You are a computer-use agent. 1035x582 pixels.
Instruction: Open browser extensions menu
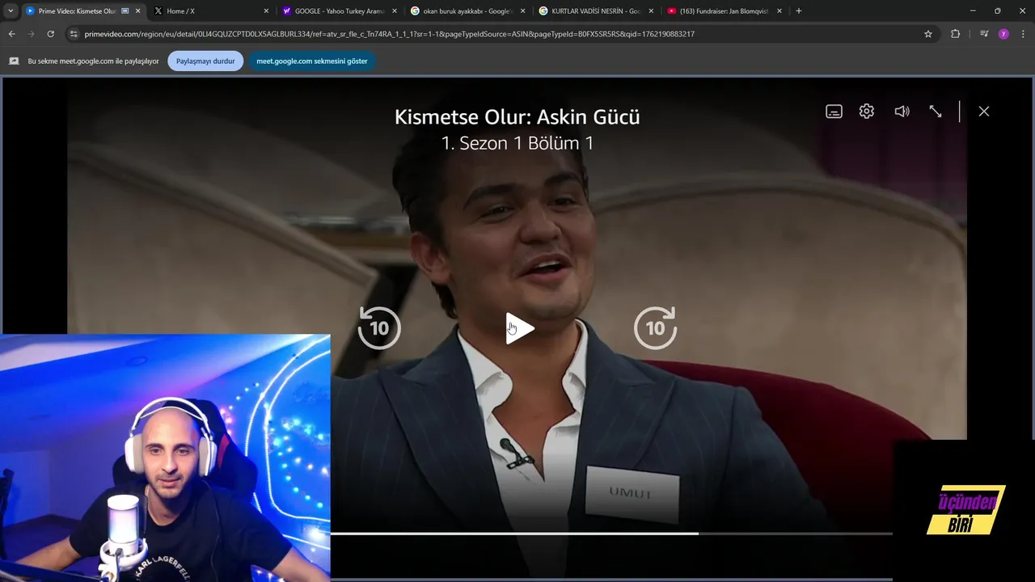coord(956,34)
